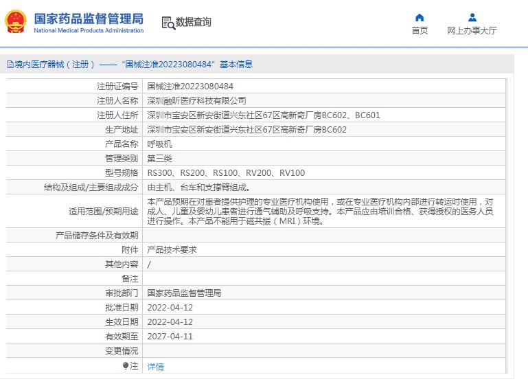Select the intended use paragraph text
This screenshot has width=528, height=384.
320,211
